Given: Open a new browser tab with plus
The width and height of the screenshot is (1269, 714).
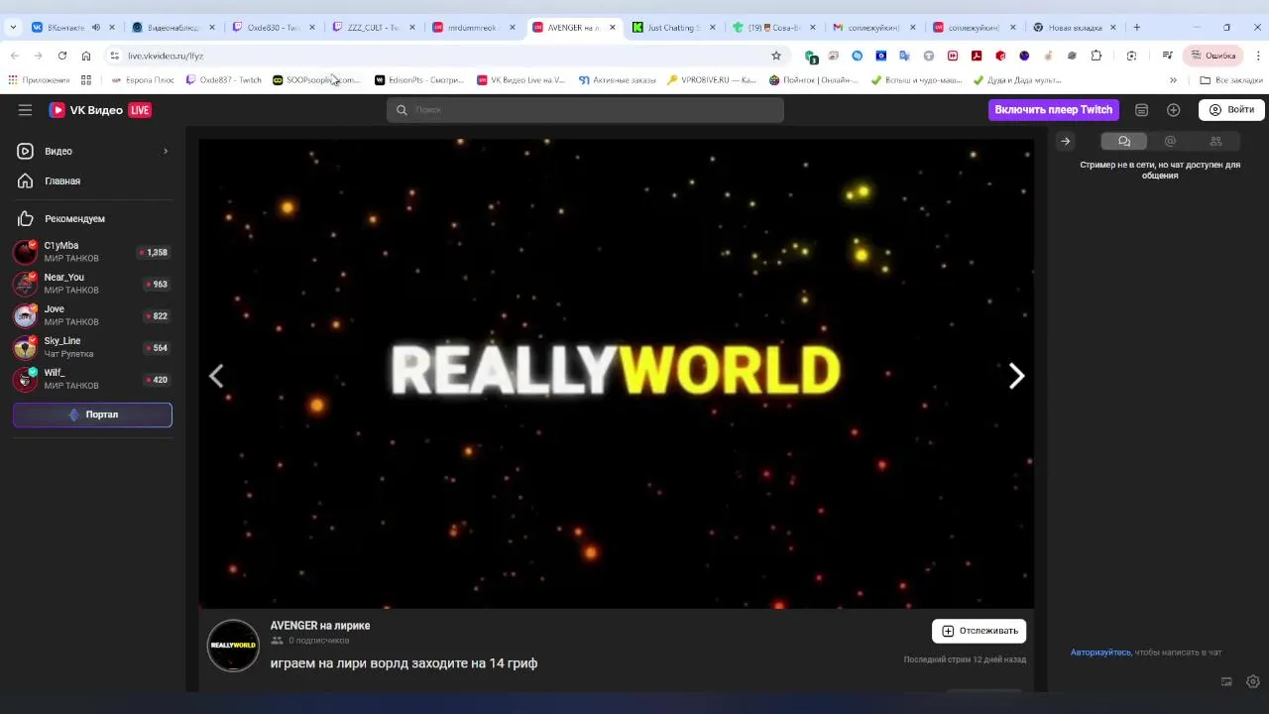Looking at the screenshot, I should [1137, 28].
